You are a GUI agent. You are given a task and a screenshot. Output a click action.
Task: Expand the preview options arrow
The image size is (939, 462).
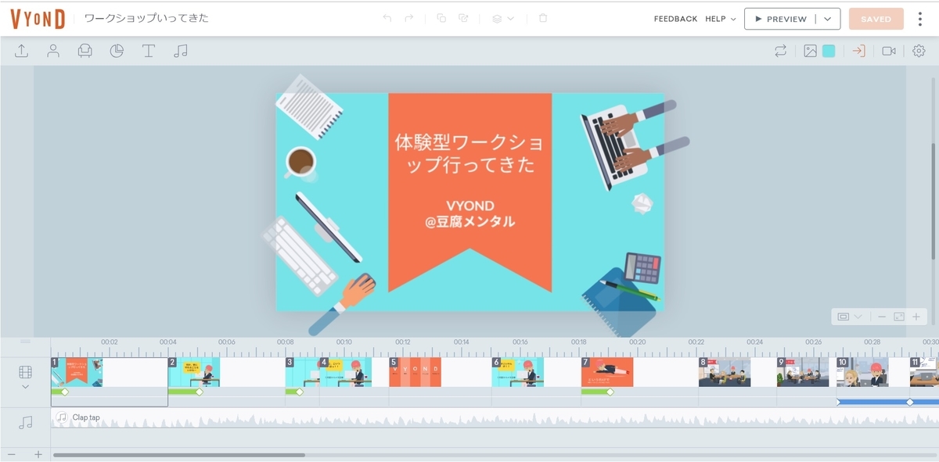(828, 19)
